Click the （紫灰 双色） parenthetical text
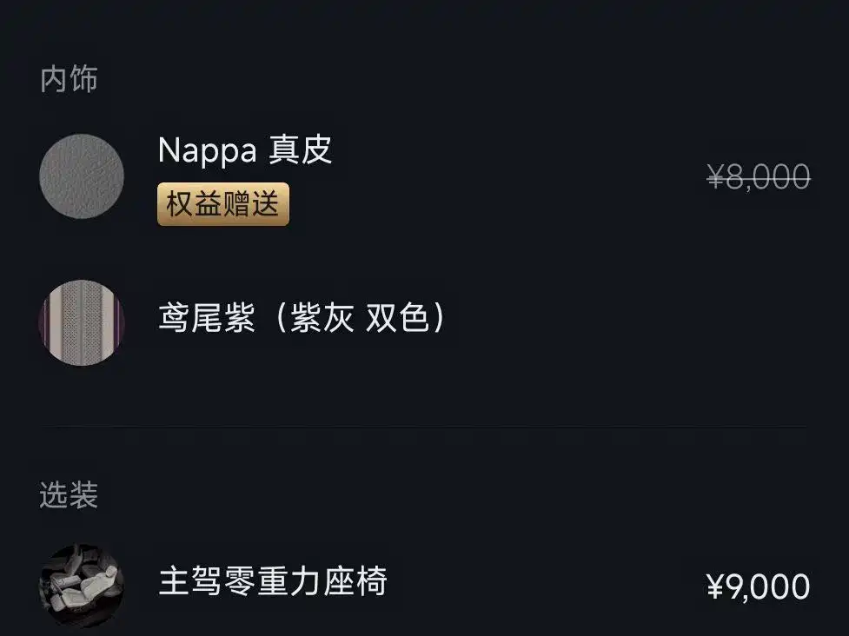Screen dimensions: 849x636 360,317
